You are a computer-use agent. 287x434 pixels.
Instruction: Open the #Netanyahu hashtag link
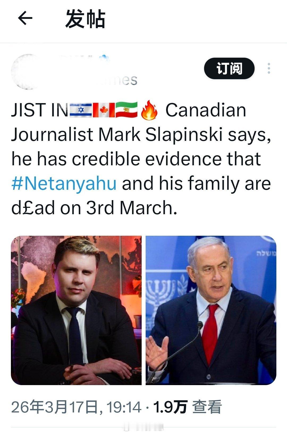(x=64, y=183)
